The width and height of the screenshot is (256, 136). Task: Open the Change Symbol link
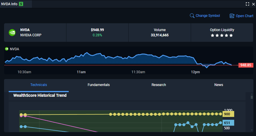[x=208, y=16]
